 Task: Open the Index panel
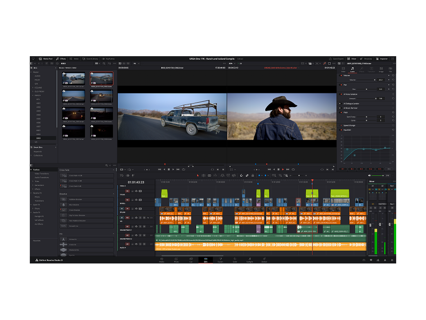click(x=75, y=59)
